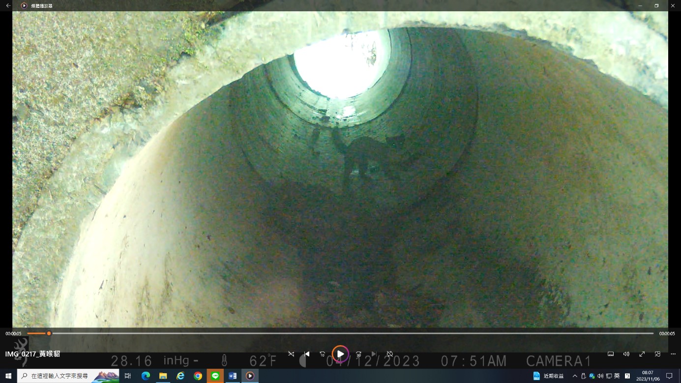Open the input language indicator menu
The image size is (681, 383).
click(617, 376)
